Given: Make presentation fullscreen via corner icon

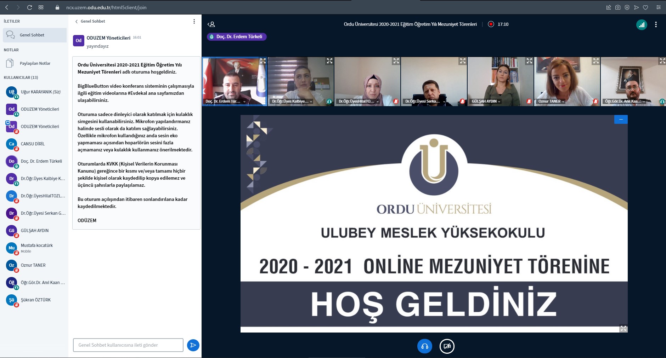Looking at the screenshot, I should click(x=623, y=329).
